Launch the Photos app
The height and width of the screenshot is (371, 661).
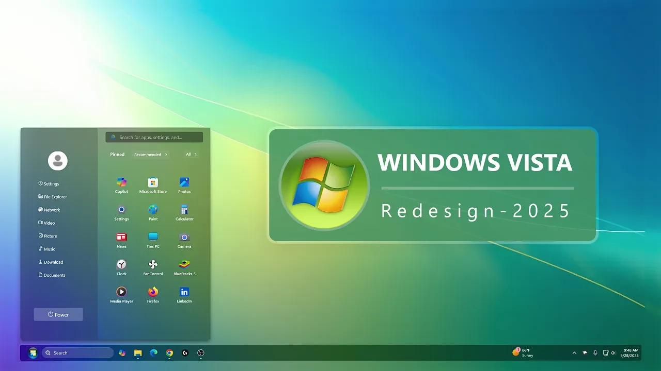(x=184, y=185)
